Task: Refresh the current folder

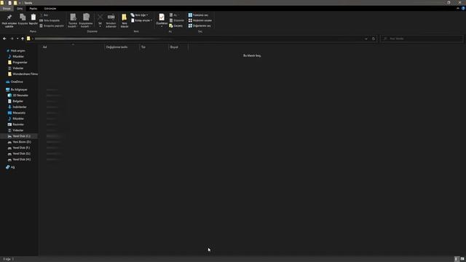Action: pyautogui.click(x=374, y=39)
